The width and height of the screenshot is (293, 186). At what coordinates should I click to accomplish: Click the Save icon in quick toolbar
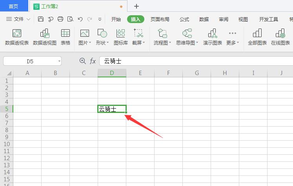[x=40, y=19]
